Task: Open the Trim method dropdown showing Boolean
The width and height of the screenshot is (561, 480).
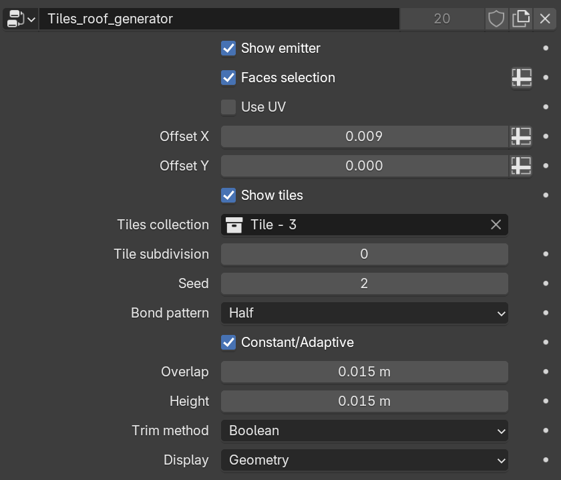Action: [365, 431]
